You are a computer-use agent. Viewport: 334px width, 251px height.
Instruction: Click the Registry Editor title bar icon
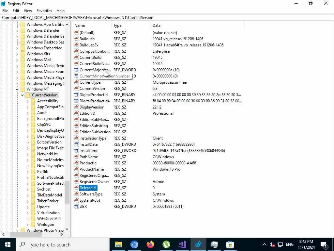[x=3, y=4]
